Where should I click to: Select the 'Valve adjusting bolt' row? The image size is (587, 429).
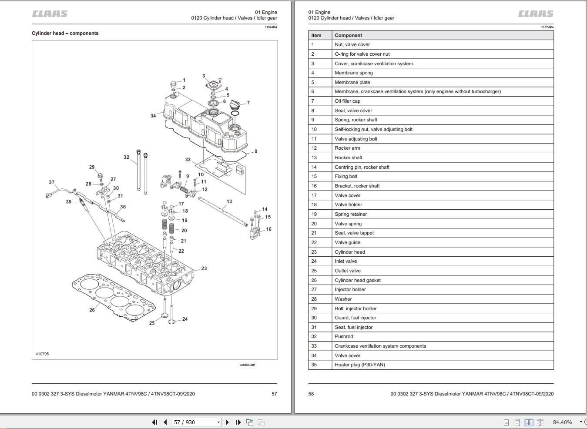pos(431,139)
